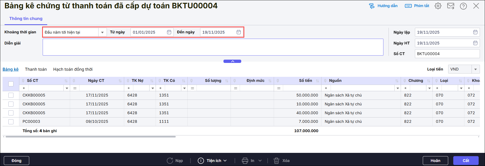Image resolution: width=485 pixels, height=166 pixels.
Task: Expand the Khoảng thời gian dropdown
Action: [x=102, y=32]
